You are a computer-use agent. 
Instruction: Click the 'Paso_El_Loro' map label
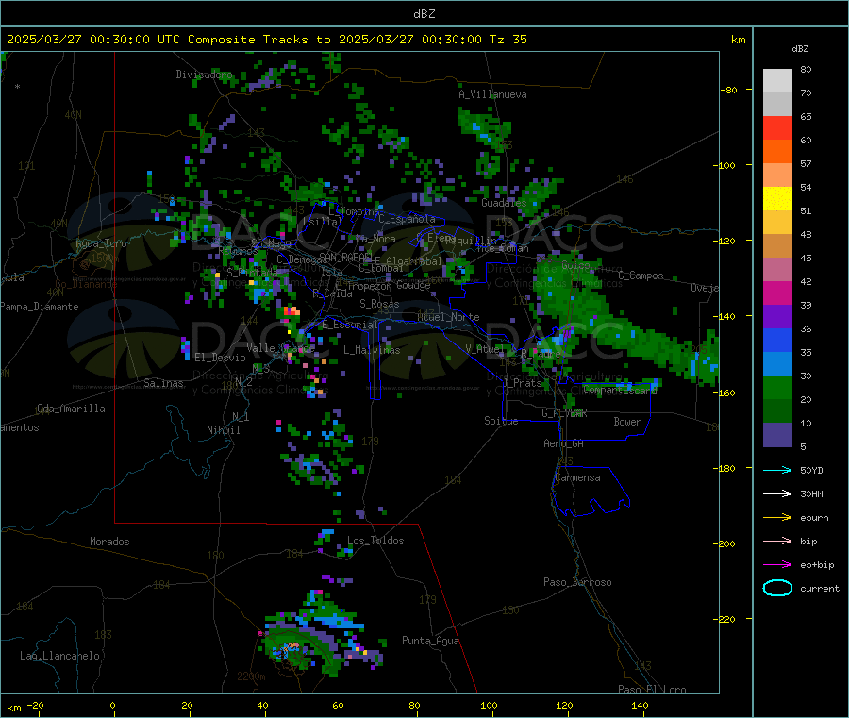[x=652, y=690]
